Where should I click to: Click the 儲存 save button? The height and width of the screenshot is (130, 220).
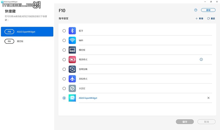tap(185, 122)
